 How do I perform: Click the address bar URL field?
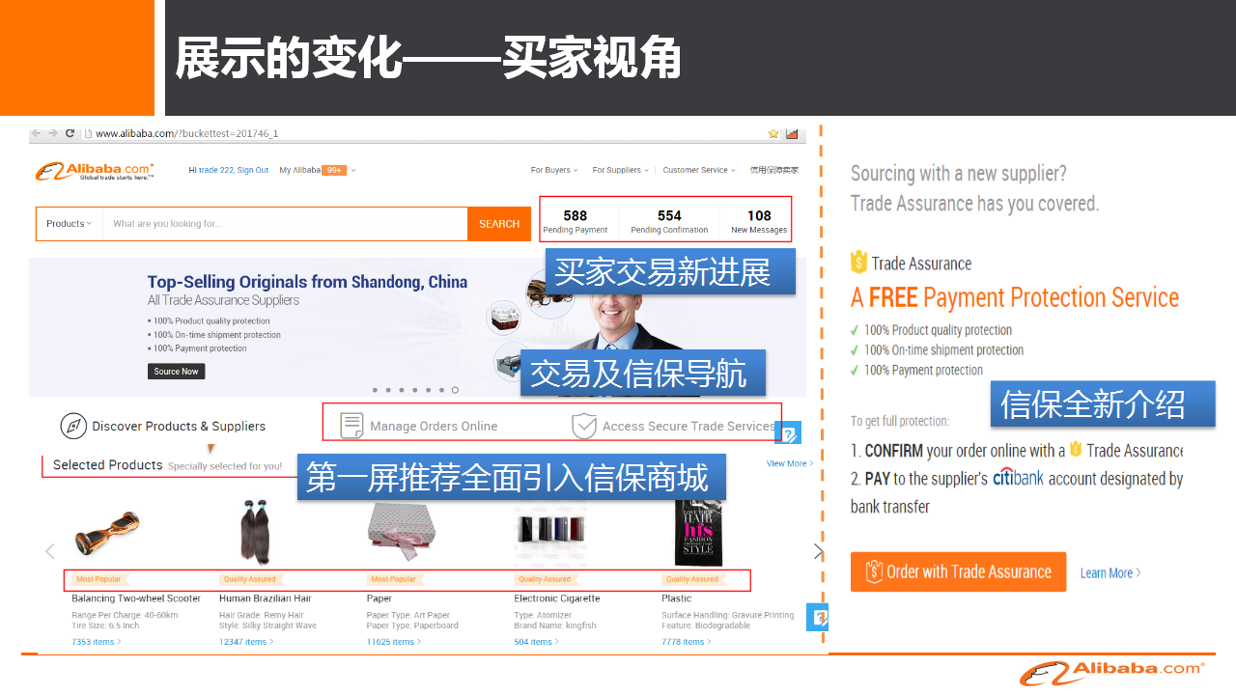pos(425,133)
